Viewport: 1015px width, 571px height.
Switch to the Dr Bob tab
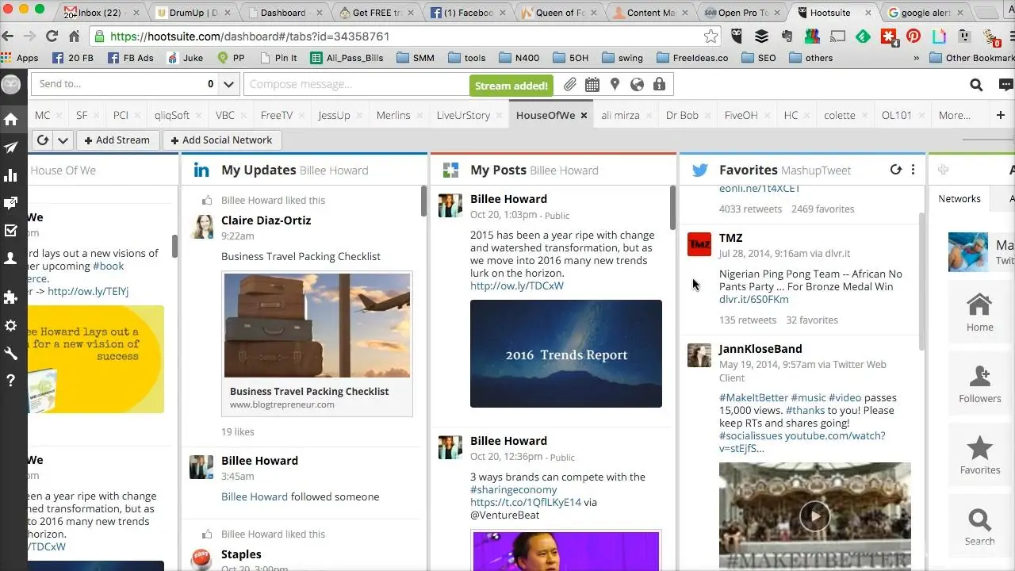682,115
